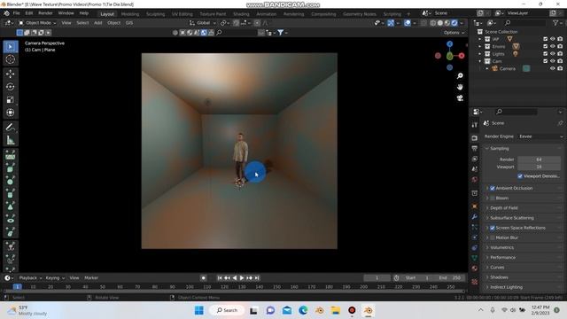Screen dimensions: 567x319
Task: Click the Blender logo menu icon
Action: click(6, 13)
